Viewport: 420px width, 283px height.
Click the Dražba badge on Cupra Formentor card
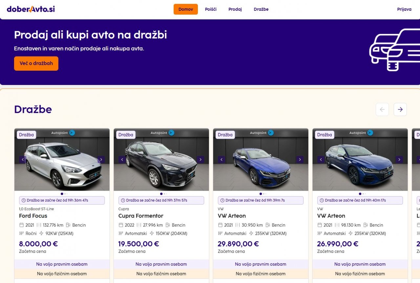126,135
